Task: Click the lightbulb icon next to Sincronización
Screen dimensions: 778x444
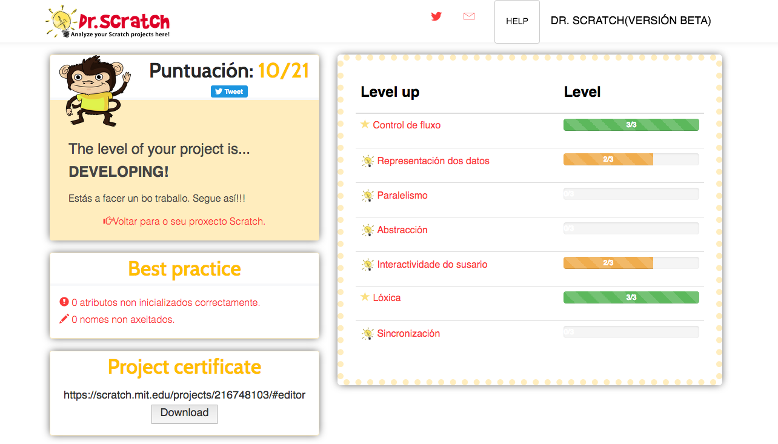Action: pos(367,333)
